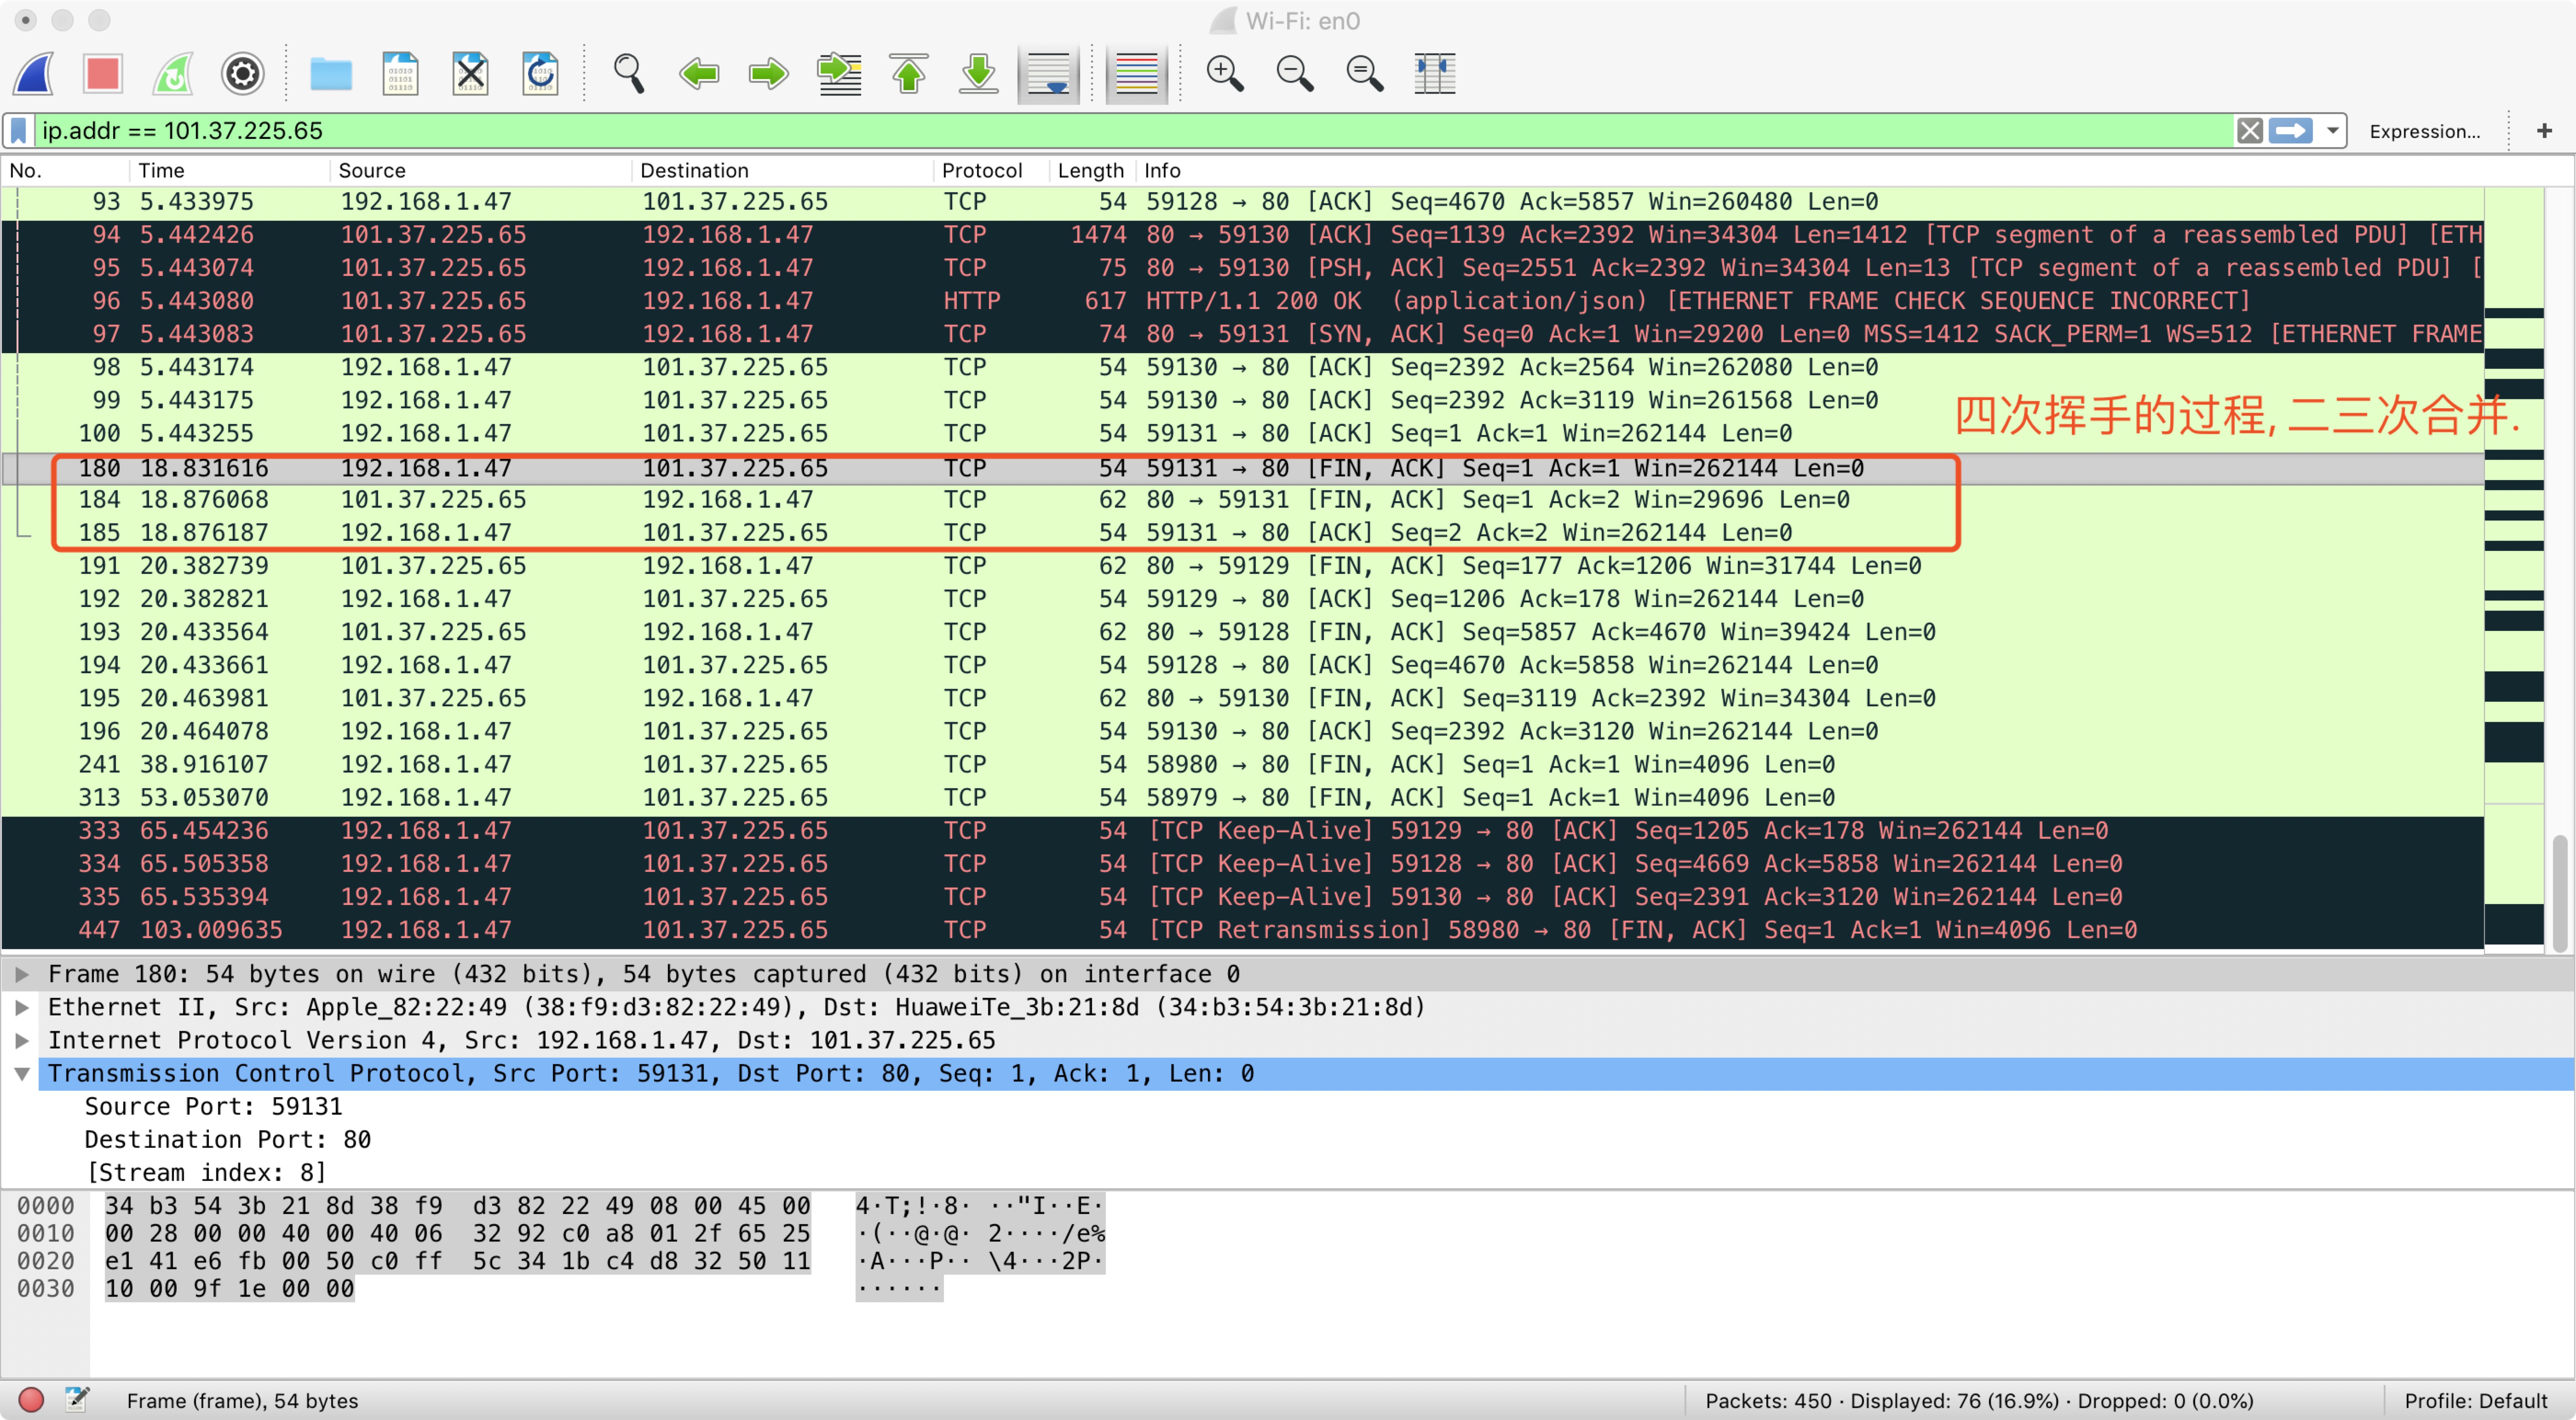Close this capture file
The height and width of the screenshot is (1420, 2576).
470,73
